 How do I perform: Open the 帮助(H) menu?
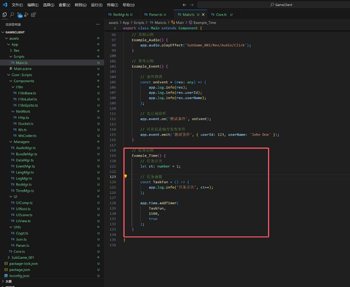coord(129,5)
